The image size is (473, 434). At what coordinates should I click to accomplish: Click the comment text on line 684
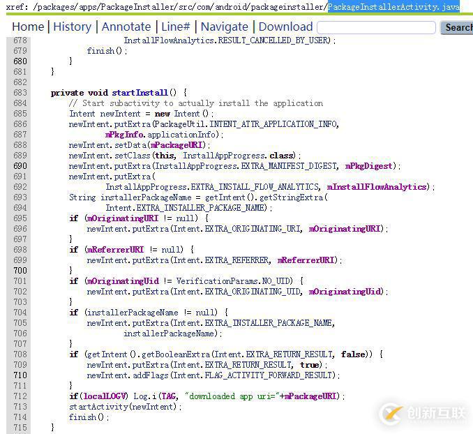[x=196, y=103]
